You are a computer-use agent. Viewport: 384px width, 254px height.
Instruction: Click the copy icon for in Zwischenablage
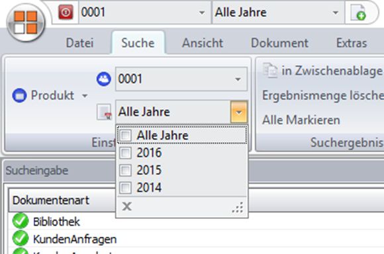tap(270, 71)
